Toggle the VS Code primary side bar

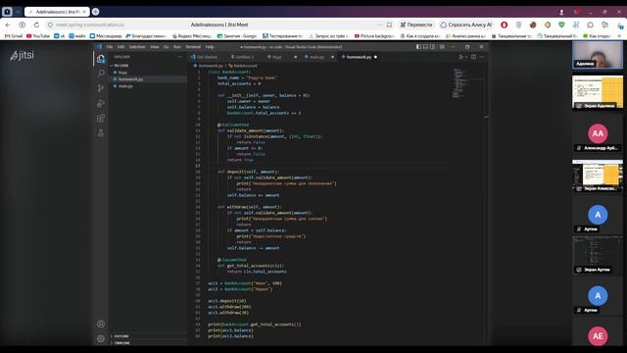tap(418, 47)
